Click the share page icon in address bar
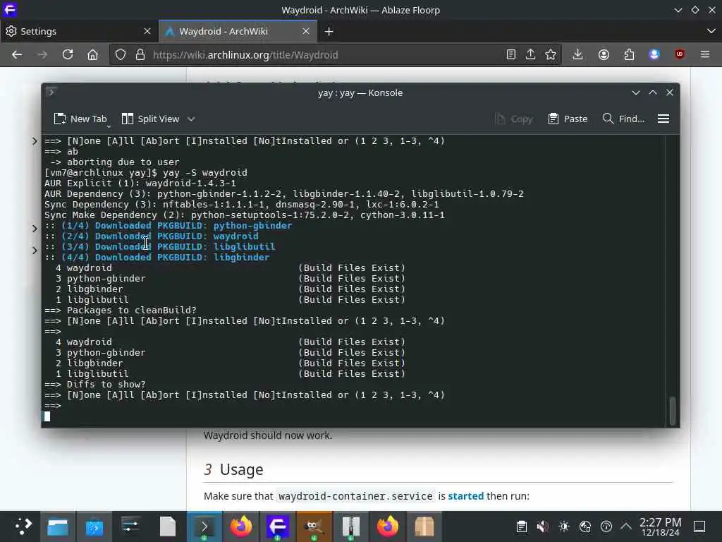 click(x=530, y=55)
